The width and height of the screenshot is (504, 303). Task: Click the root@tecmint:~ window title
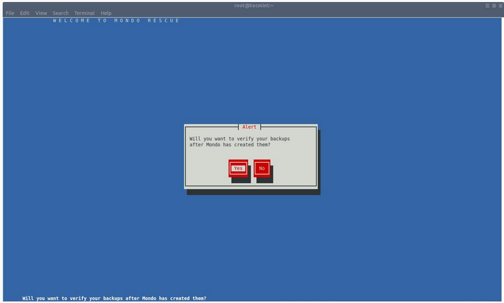pos(254,5)
